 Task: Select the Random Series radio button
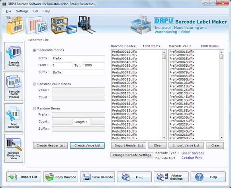[34, 109]
